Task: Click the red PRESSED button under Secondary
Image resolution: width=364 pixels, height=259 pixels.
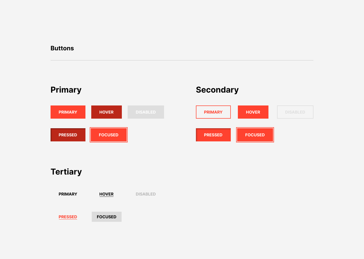Action: point(213,135)
